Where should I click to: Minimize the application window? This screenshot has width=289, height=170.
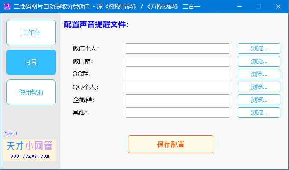pos(239,7)
